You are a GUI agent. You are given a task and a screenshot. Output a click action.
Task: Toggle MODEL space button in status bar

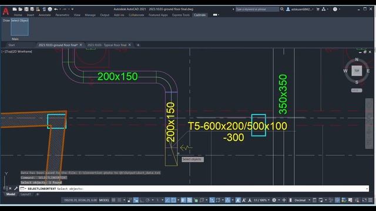coord(105,200)
